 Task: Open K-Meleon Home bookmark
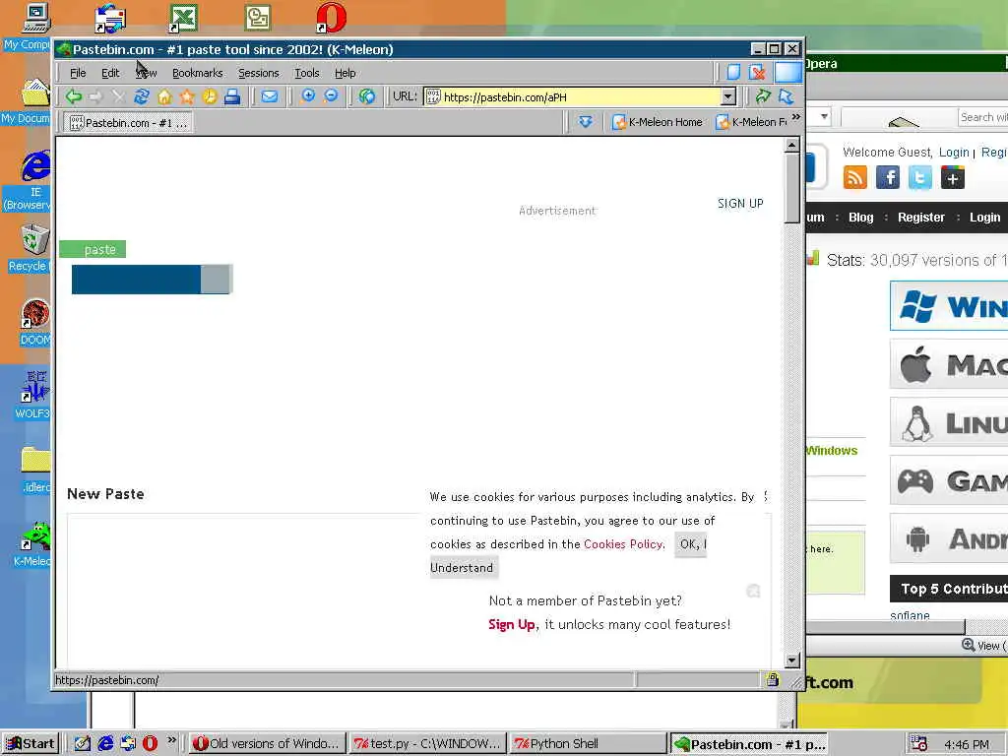[657, 122]
